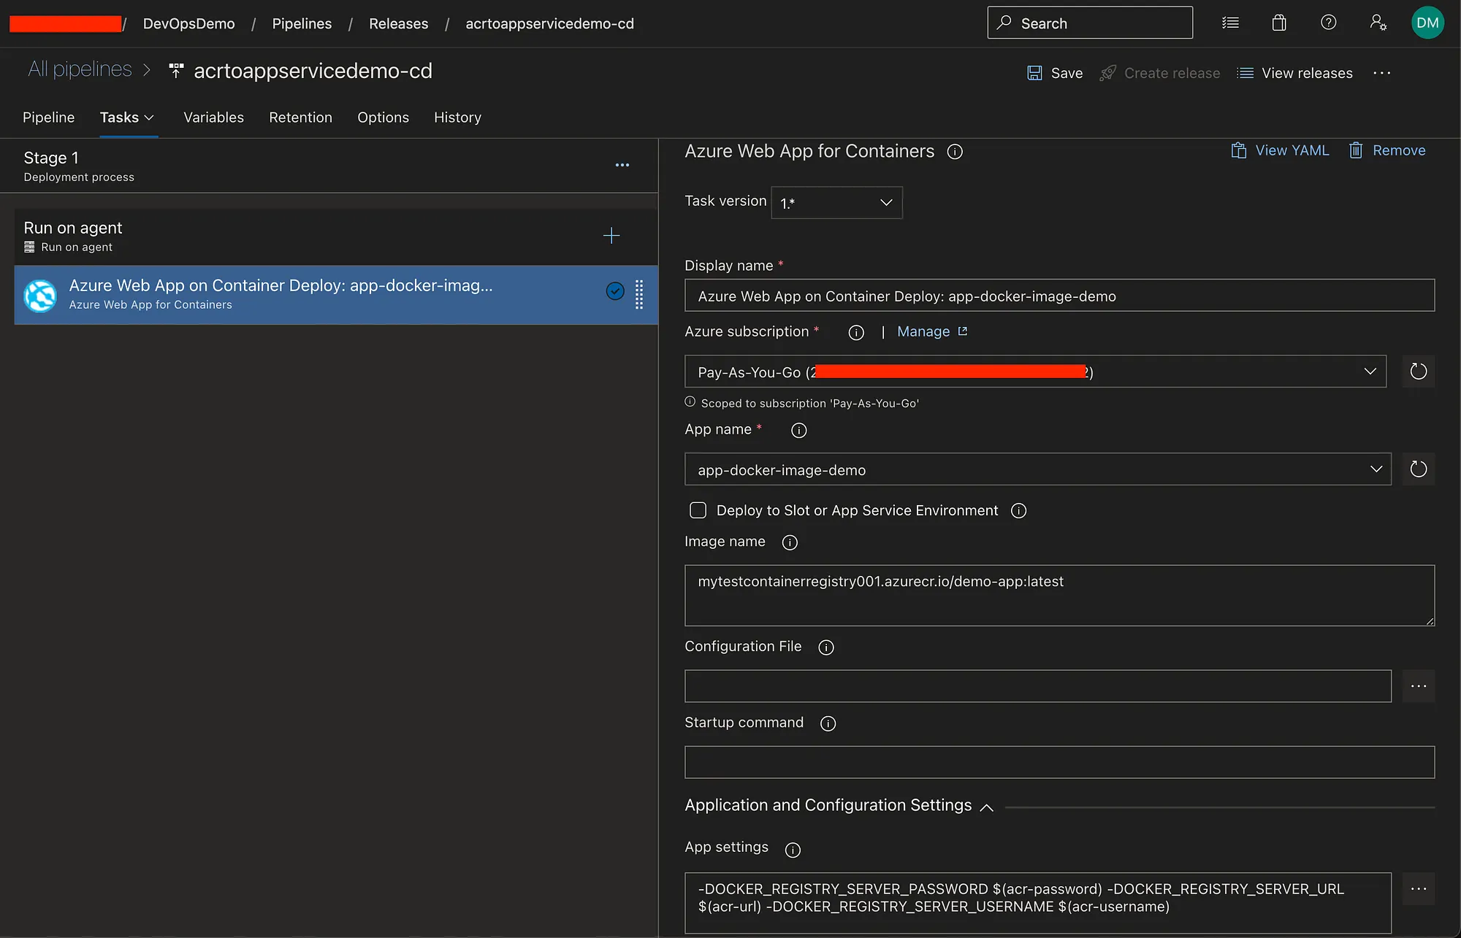Expand the Tasks tab dropdown chevron
Screen dimensions: 1461x938
coord(150,118)
